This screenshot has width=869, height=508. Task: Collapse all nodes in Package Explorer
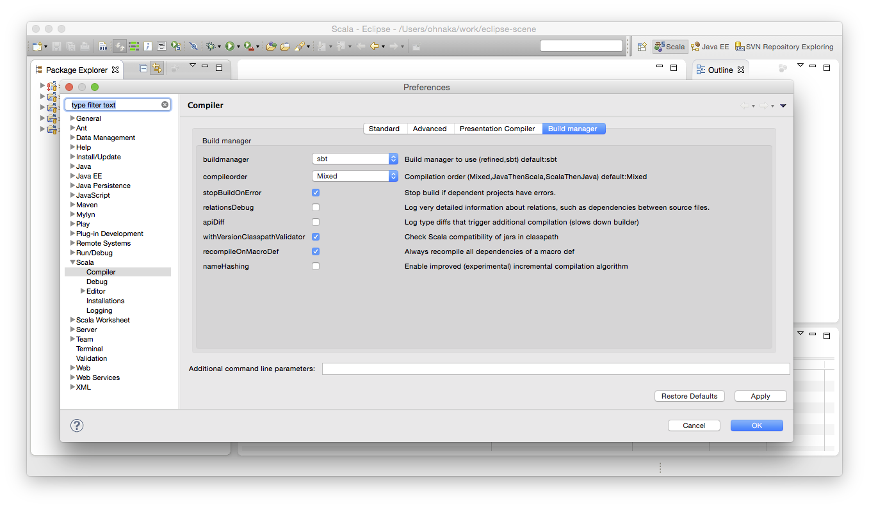click(143, 68)
